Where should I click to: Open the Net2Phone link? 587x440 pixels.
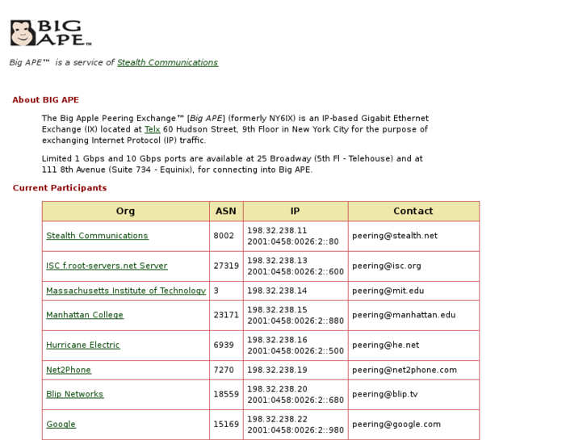pyautogui.click(x=69, y=370)
